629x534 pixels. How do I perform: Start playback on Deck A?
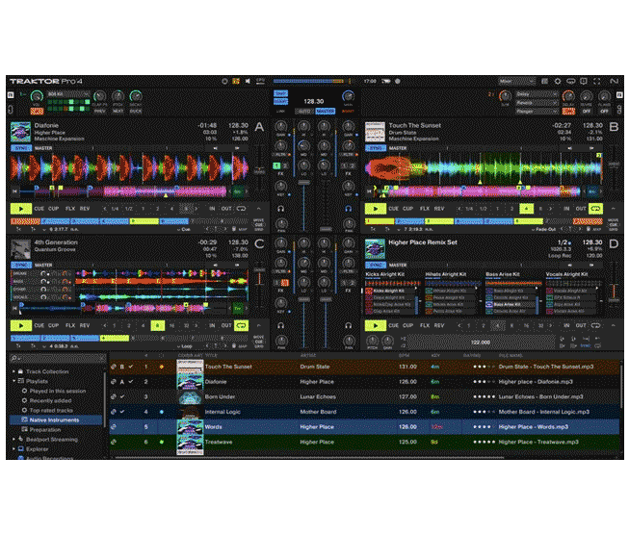(21, 209)
